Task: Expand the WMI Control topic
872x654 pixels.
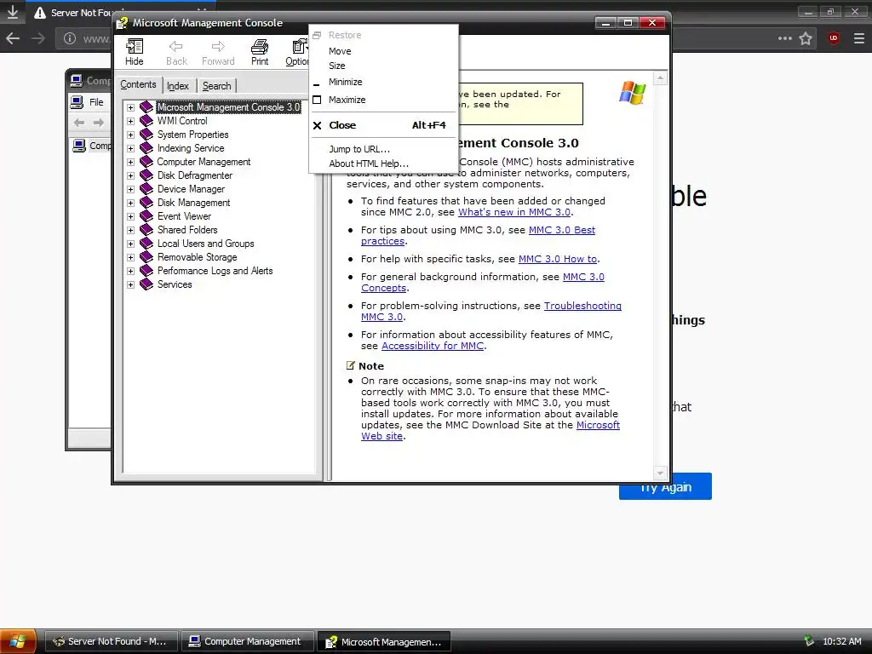Action: tap(130, 121)
